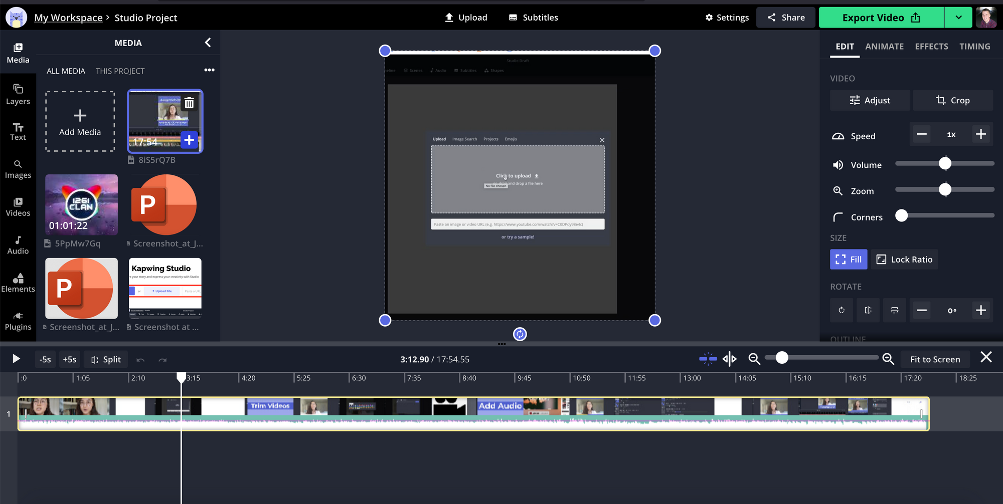Close the timeline with X

(986, 357)
